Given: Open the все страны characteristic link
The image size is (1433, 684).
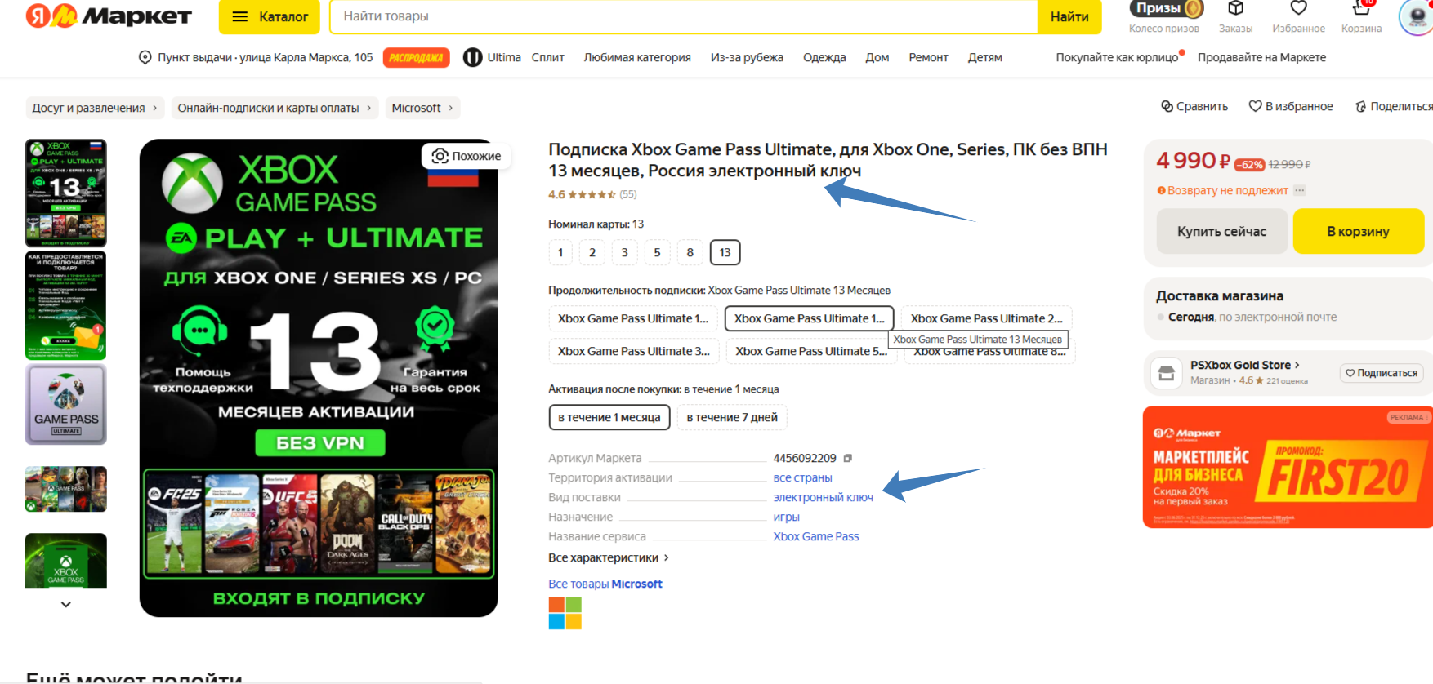Looking at the screenshot, I should [802, 477].
